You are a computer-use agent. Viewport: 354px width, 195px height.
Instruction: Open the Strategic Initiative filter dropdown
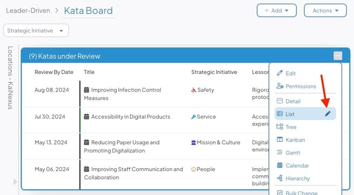point(36,30)
